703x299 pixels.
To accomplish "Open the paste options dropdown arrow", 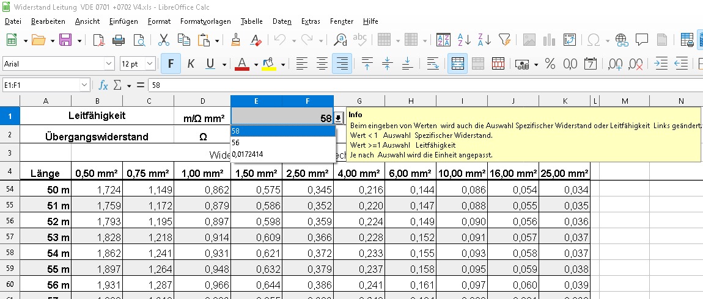I will click(x=217, y=41).
